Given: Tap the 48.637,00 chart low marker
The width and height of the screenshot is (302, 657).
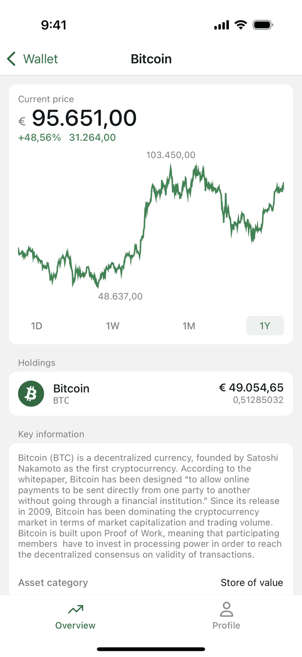Looking at the screenshot, I should pos(120,297).
